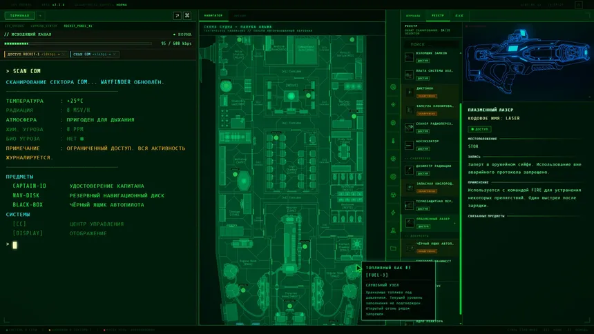Select COMMAND_CENTER breadcrumb

point(44,26)
